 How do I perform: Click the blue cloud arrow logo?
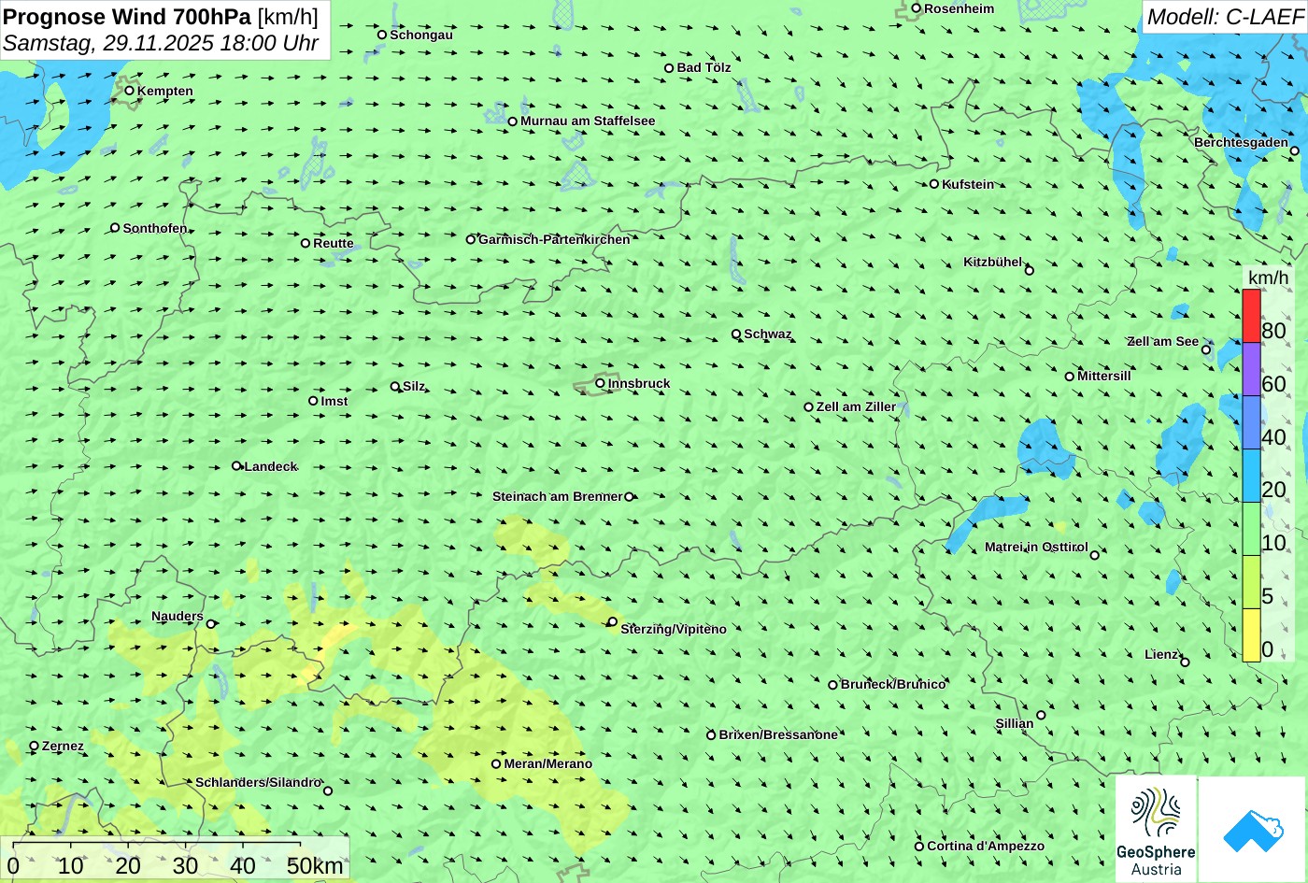point(1253,829)
